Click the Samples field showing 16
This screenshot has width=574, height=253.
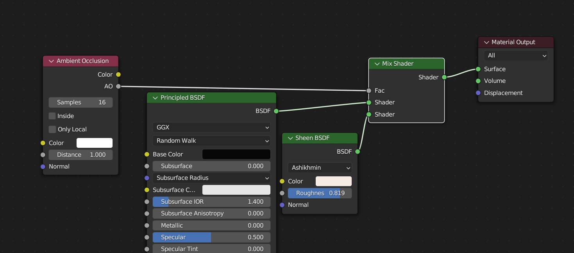coord(80,102)
